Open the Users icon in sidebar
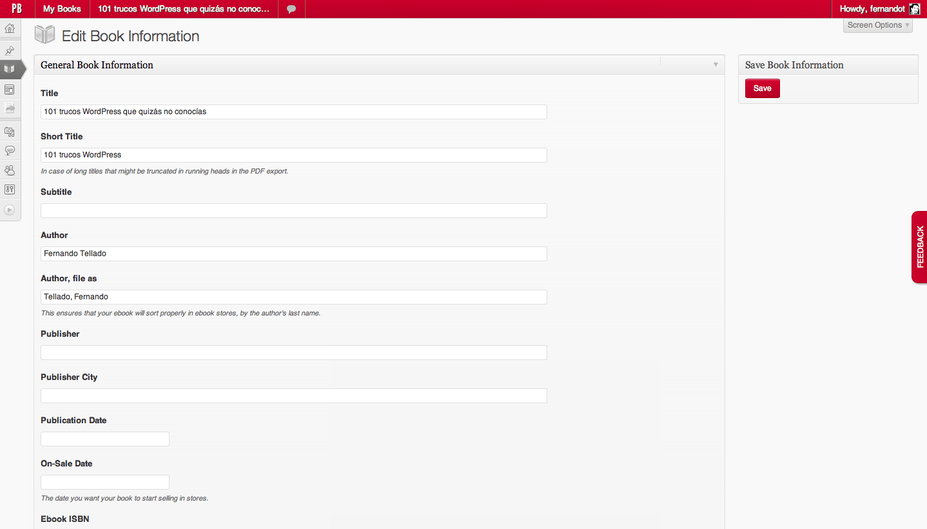The height and width of the screenshot is (529, 927). (10, 170)
